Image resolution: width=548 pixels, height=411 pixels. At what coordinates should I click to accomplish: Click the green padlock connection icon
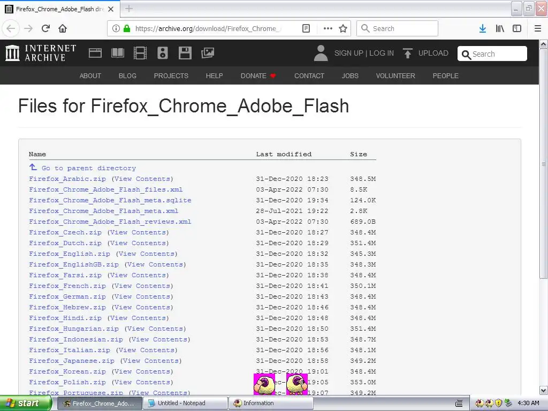127,28
